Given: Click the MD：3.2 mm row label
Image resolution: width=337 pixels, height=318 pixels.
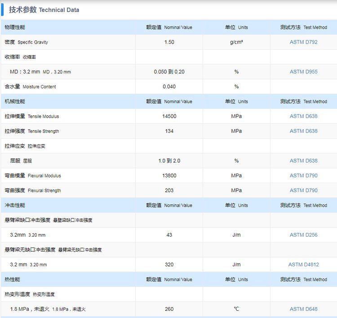Looking at the screenshot, I should pos(40,72).
